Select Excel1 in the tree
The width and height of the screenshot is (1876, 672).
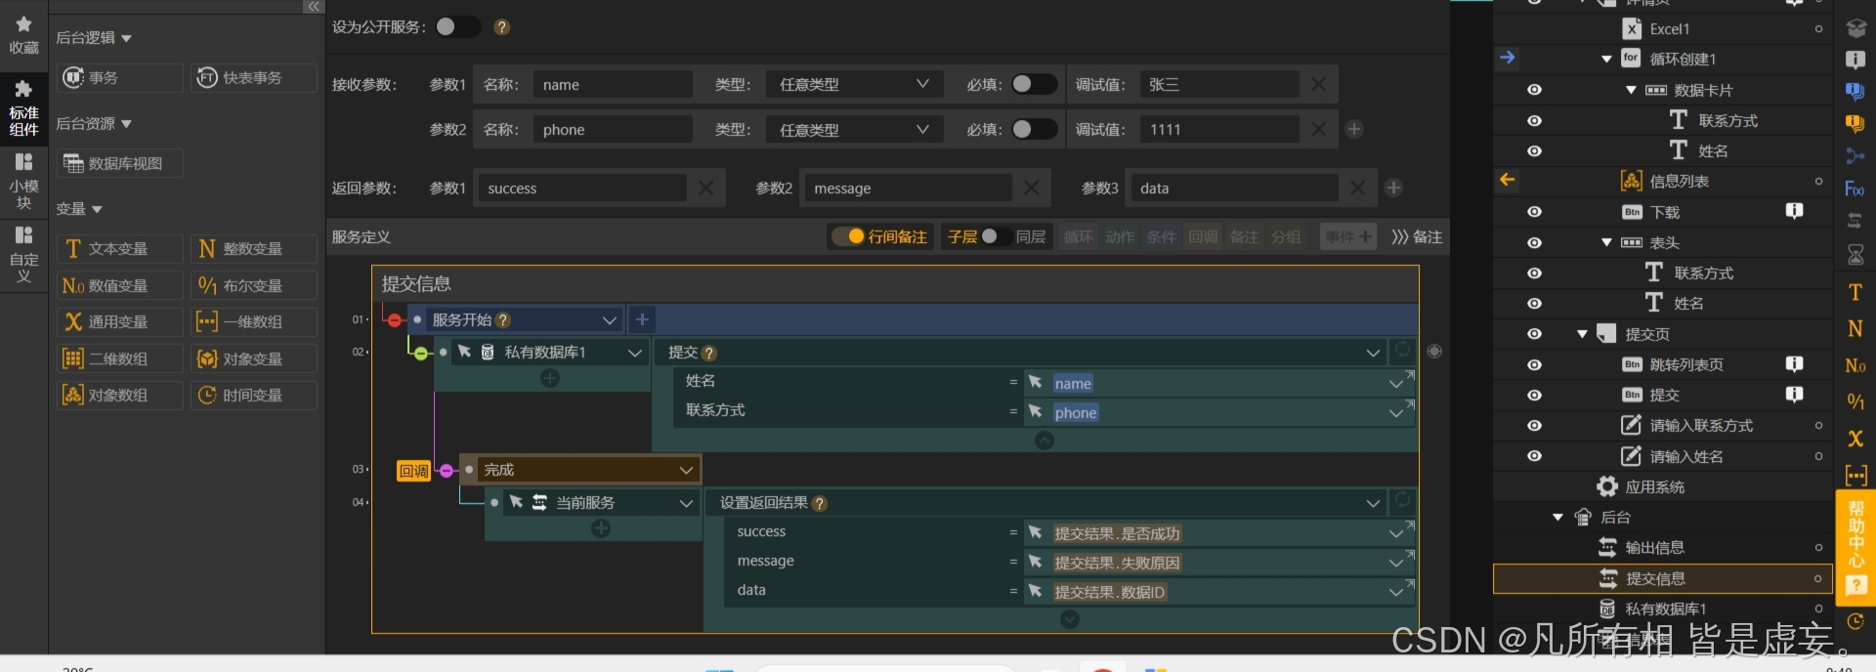[1670, 29]
